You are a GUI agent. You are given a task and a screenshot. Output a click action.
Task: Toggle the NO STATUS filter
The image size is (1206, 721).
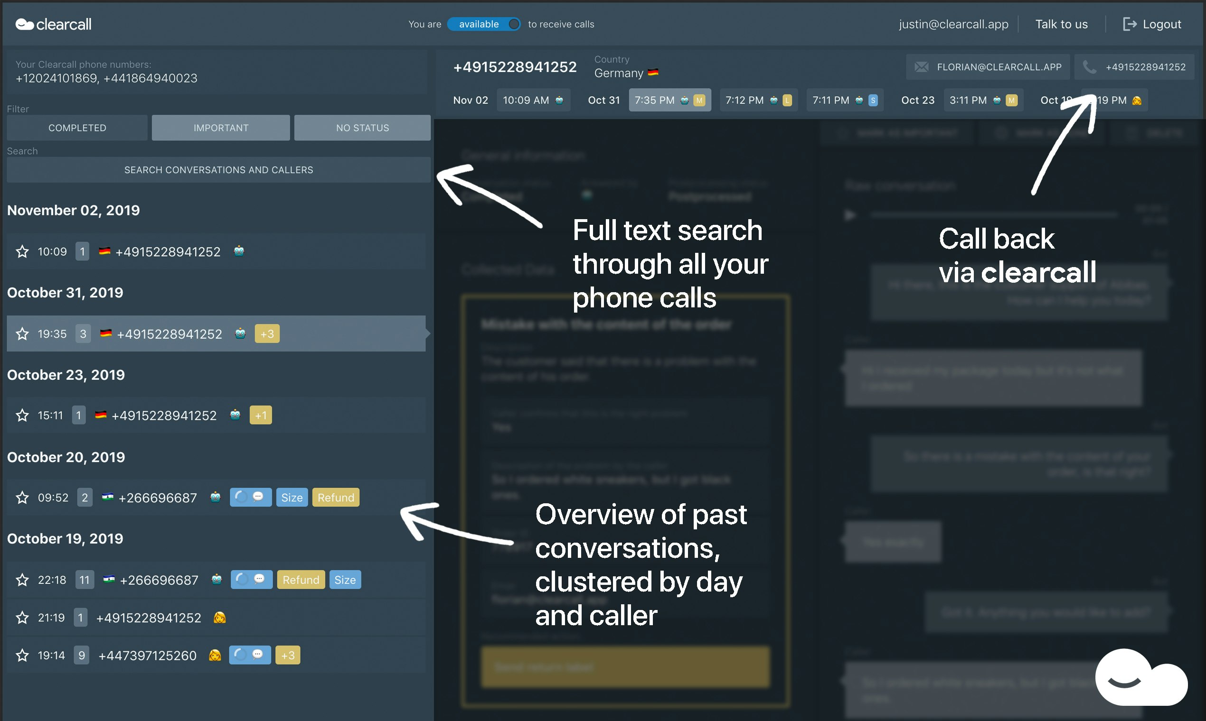(362, 128)
